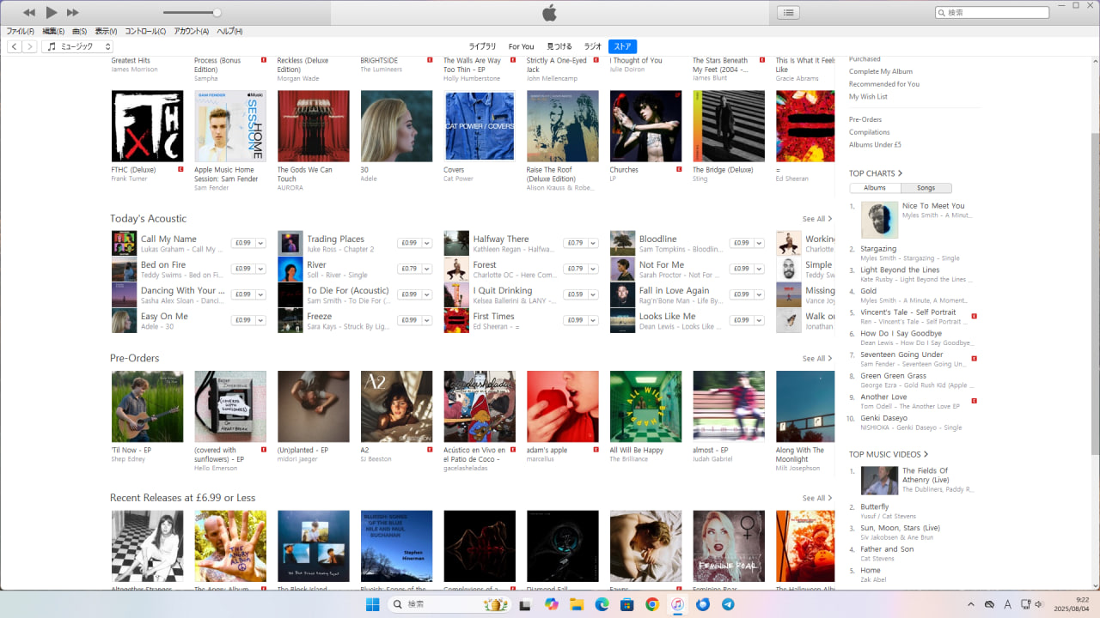The height and width of the screenshot is (618, 1100).
Task: Click See All for Today's Acoustic
Action: coord(816,219)
